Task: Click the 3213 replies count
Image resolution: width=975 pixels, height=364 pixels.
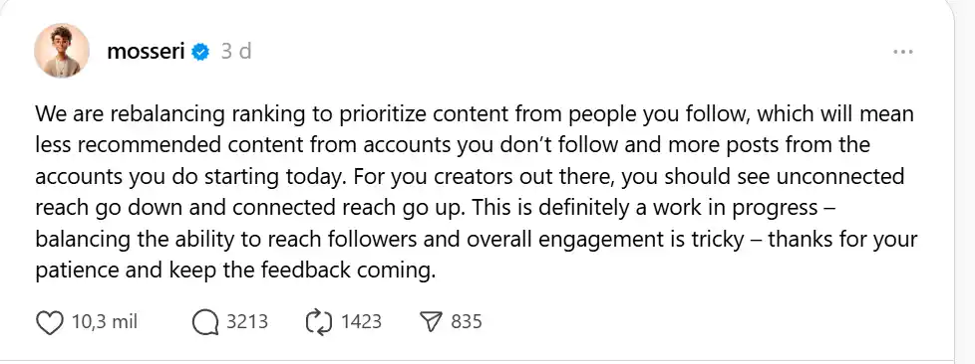Action: (x=247, y=322)
